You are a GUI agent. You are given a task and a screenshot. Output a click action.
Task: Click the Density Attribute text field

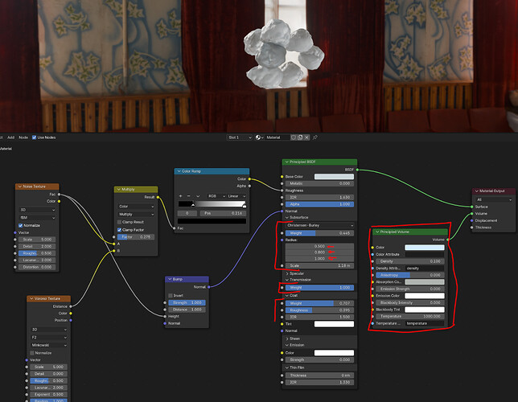[x=425, y=269]
